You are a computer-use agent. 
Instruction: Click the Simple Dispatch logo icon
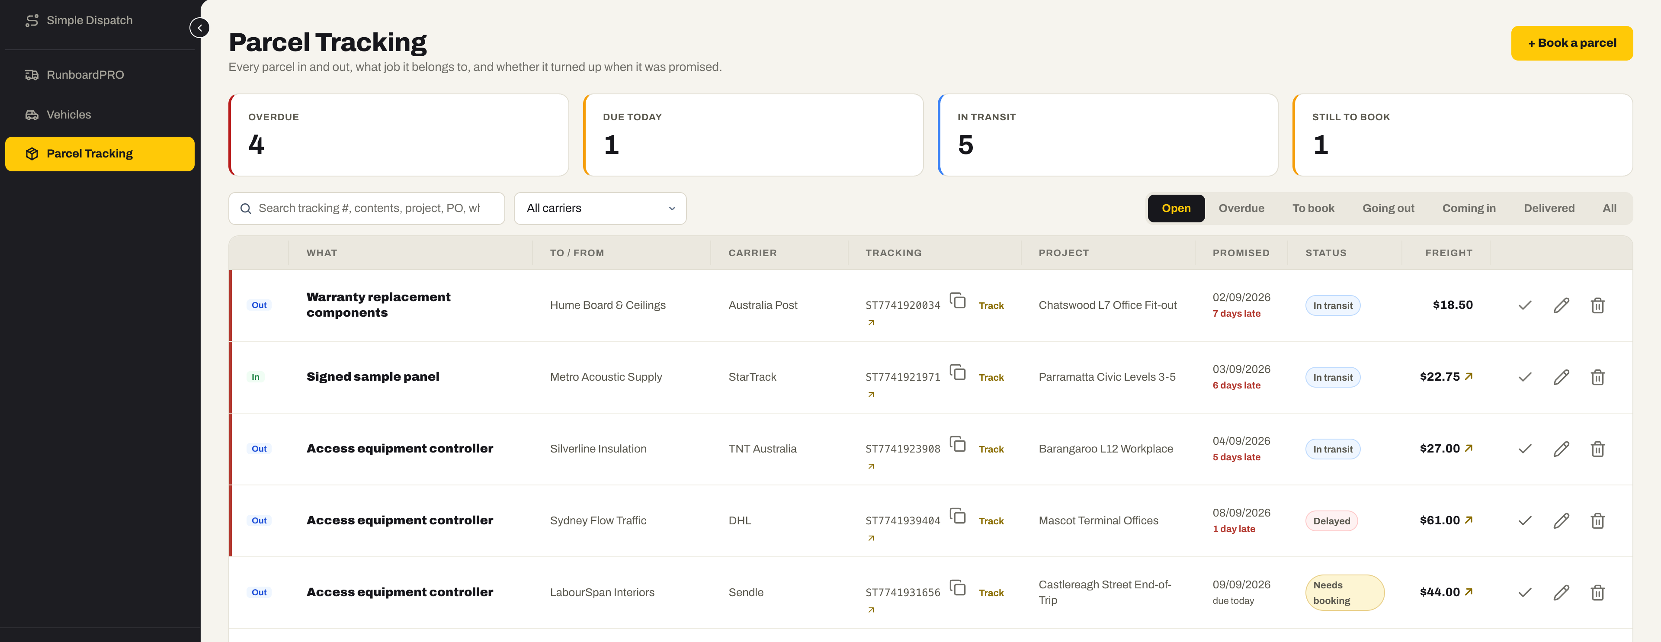coord(32,21)
